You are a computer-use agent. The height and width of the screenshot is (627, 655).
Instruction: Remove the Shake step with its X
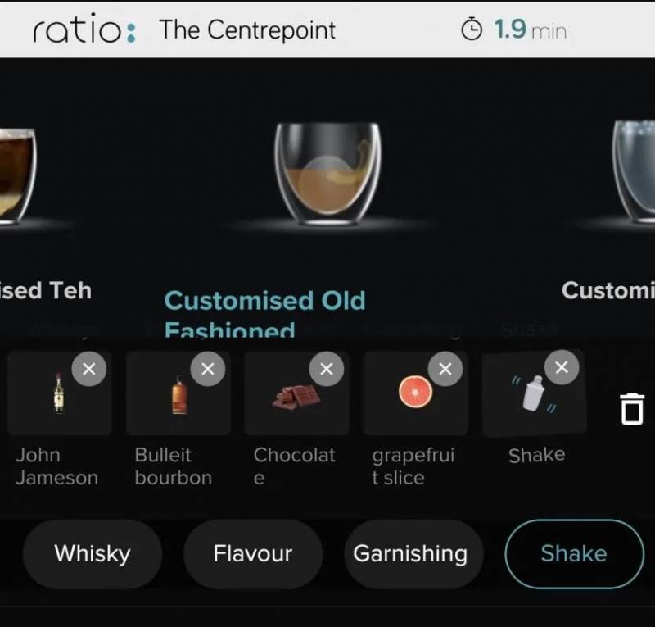pos(562,367)
